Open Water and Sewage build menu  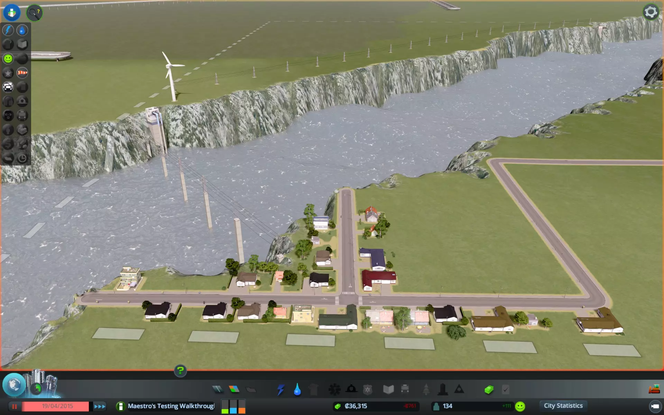tap(297, 390)
